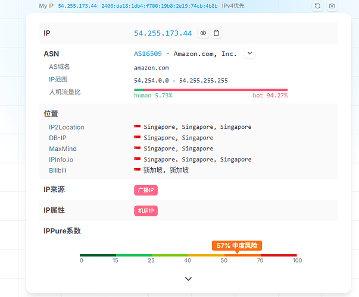Expand the ASN details dropdown chevron
Viewport: 359px width, 297px height.
(250, 53)
